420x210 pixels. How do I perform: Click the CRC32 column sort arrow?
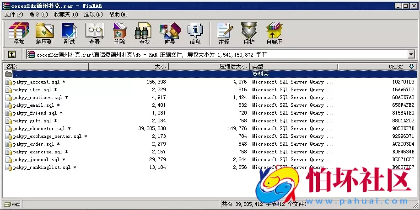(x=411, y=66)
